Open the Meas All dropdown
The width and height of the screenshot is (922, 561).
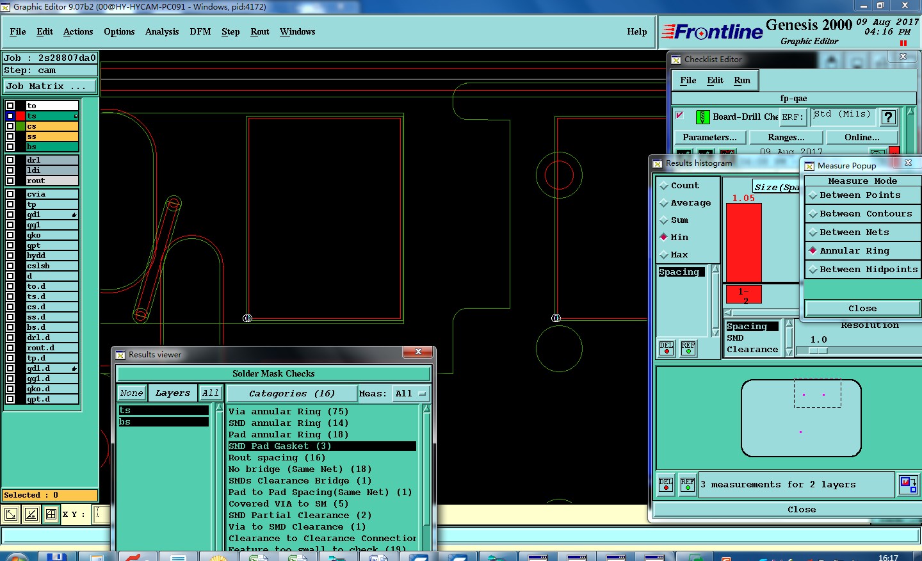[x=410, y=394]
